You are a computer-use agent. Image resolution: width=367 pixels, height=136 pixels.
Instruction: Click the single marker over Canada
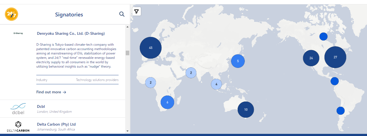tap(324, 36)
